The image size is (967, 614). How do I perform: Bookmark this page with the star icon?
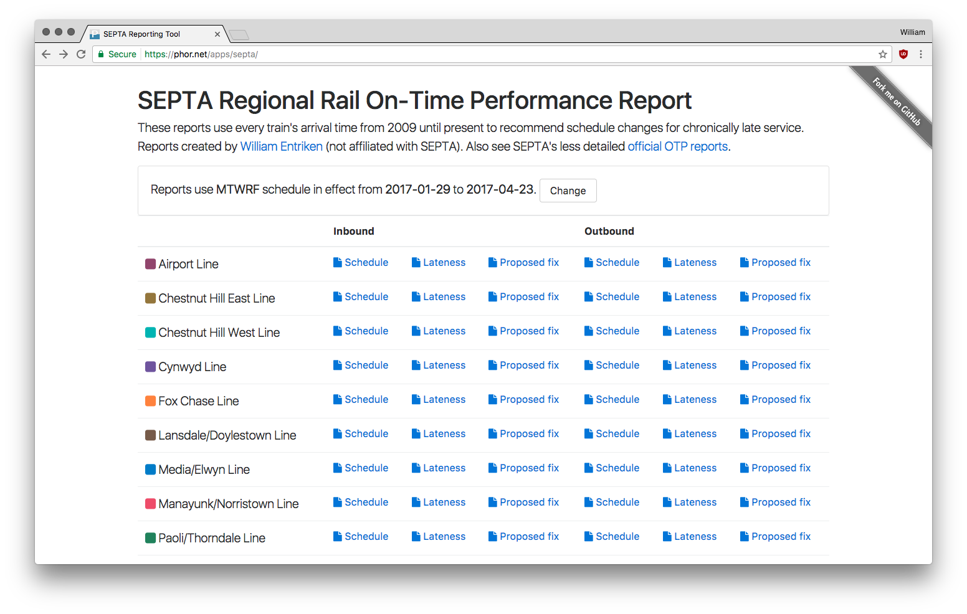pos(883,54)
